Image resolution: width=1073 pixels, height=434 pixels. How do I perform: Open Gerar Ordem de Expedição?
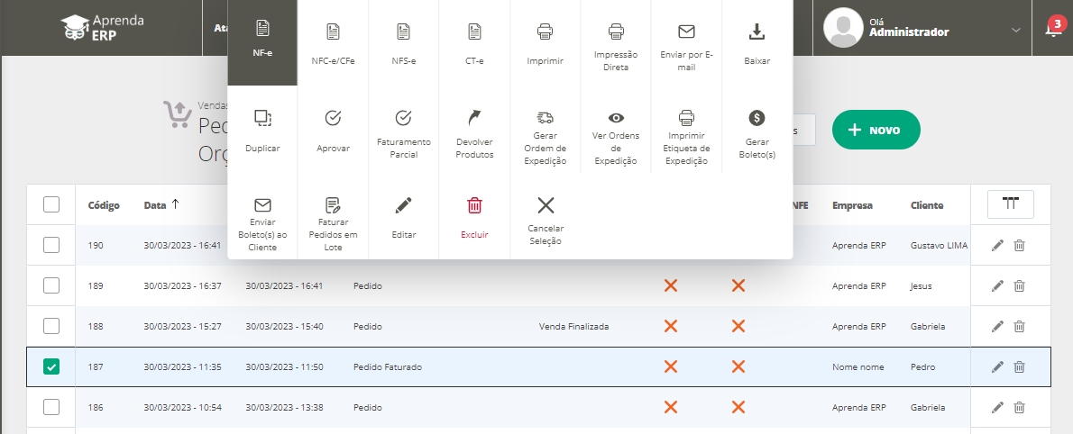click(545, 118)
